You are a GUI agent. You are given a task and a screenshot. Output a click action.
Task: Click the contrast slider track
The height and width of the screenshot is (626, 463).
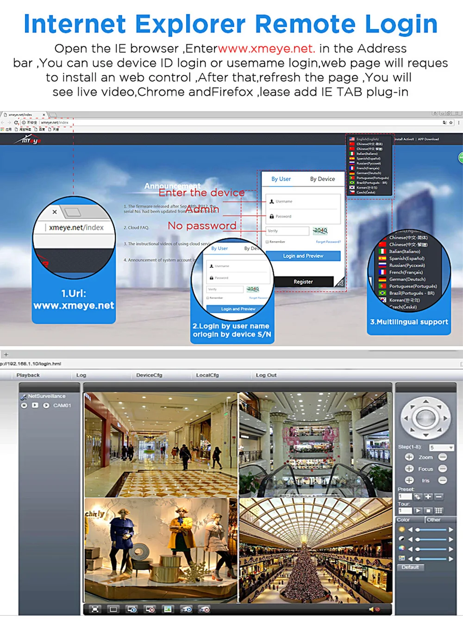click(x=431, y=539)
